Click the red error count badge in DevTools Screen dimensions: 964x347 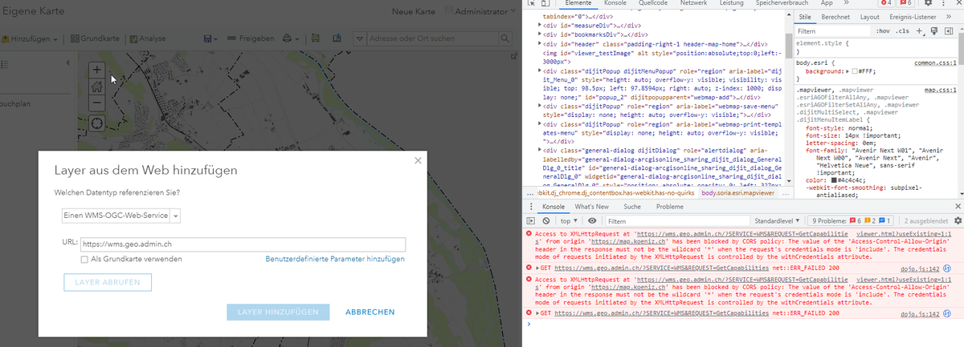[886, 4]
